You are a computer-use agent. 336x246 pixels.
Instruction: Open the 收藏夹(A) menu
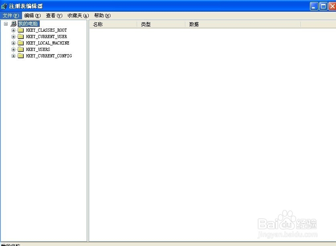78,16
